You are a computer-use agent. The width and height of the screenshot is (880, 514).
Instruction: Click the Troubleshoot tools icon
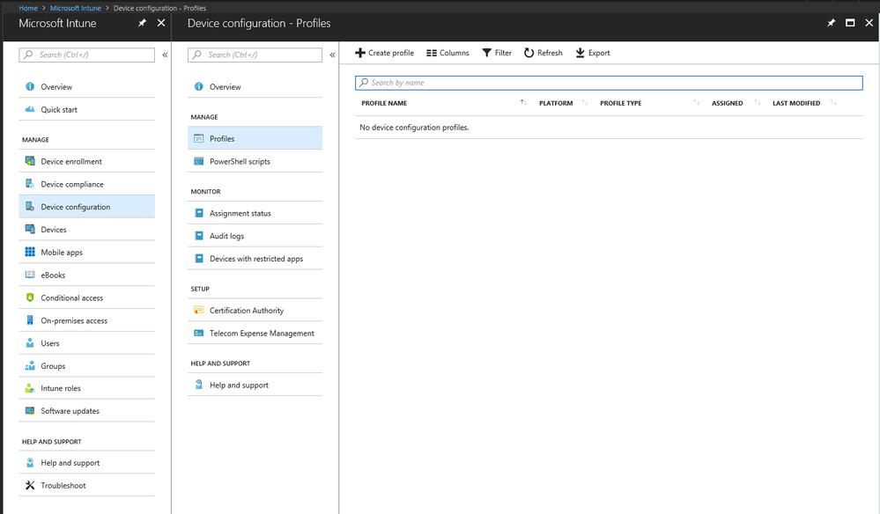click(30, 485)
